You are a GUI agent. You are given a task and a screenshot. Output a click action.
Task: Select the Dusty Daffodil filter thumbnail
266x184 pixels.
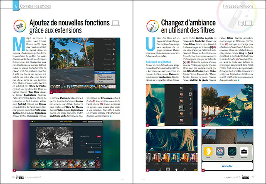(x=88, y=164)
